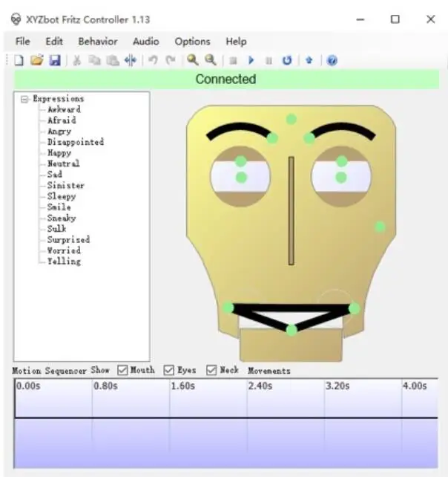
Task: Select the Disappointed expression
Action: [x=76, y=142]
